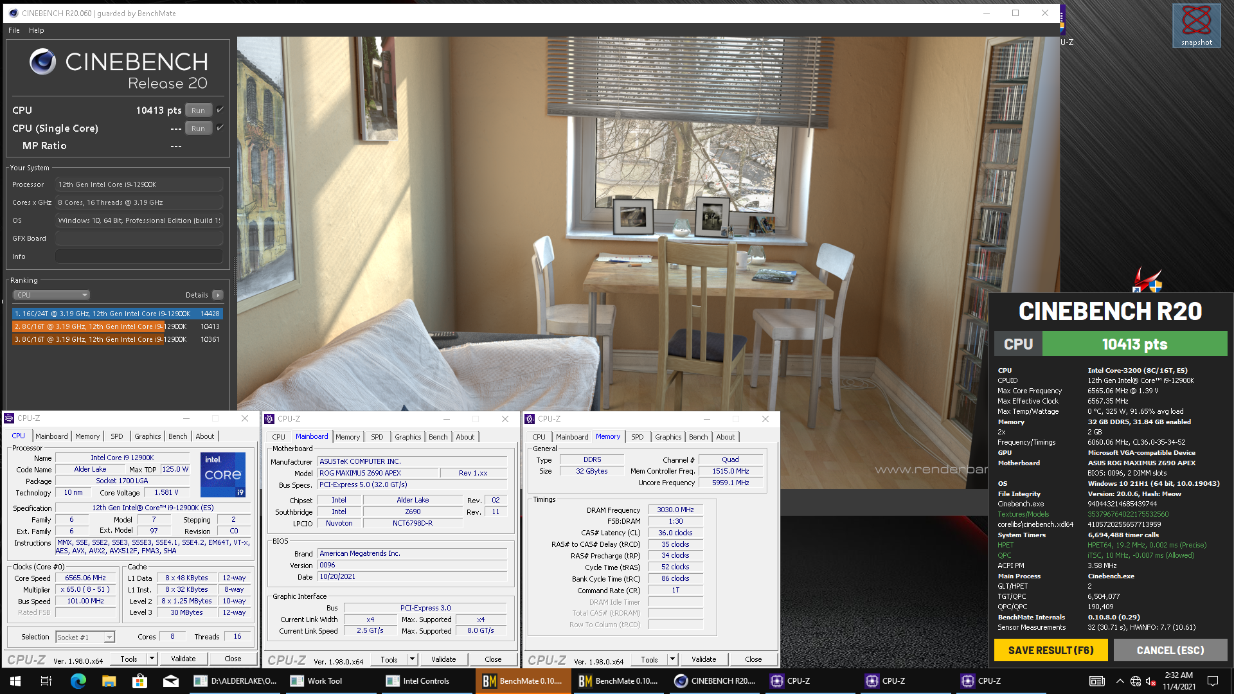
Task: Select the 16C/24T 14428 ranking entry
Action: (x=118, y=314)
